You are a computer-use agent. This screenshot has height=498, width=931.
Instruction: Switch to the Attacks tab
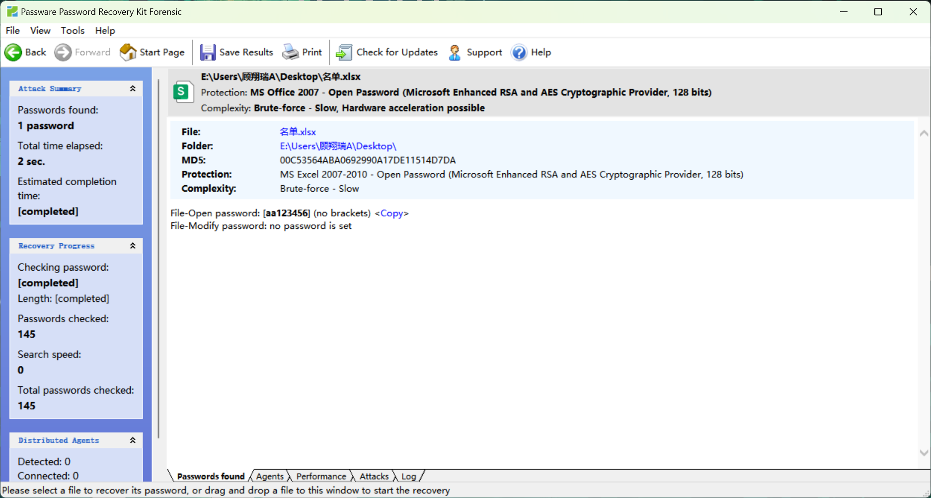click(374, 476)
